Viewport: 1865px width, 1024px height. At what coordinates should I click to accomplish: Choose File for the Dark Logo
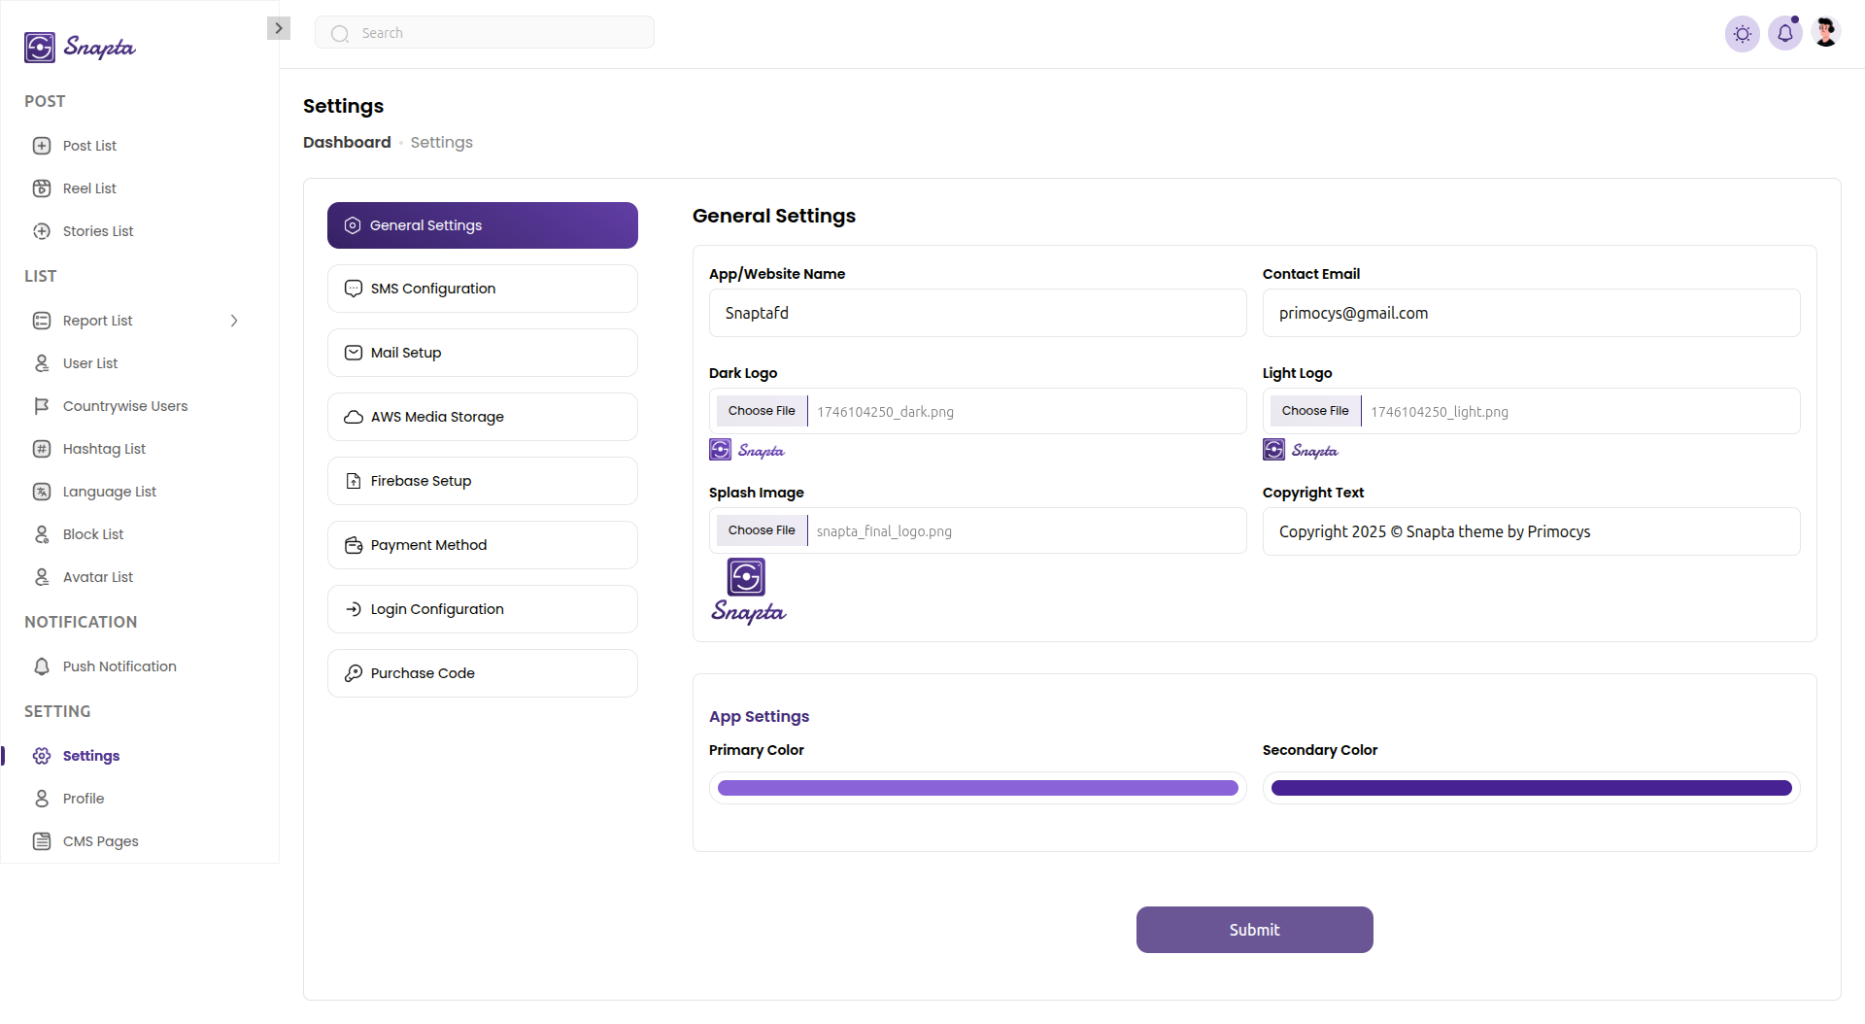tap(762, 411)
